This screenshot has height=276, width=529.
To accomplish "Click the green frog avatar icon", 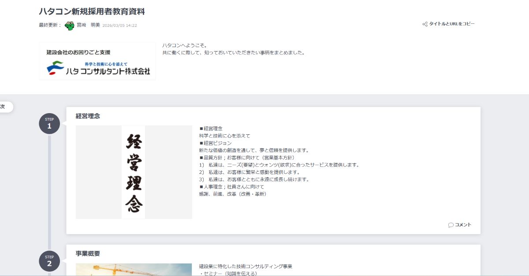I will [70, 26].
